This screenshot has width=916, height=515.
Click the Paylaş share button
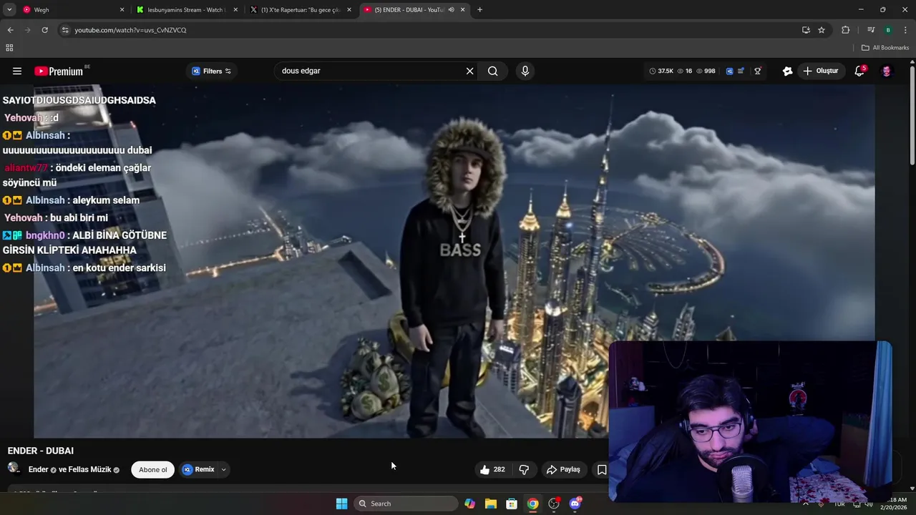[x=563, y=470]
